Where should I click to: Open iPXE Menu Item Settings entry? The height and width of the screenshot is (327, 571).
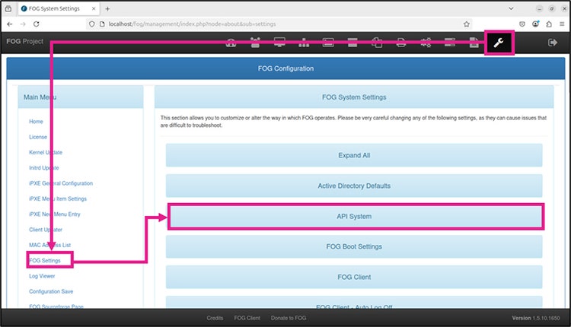58,199
